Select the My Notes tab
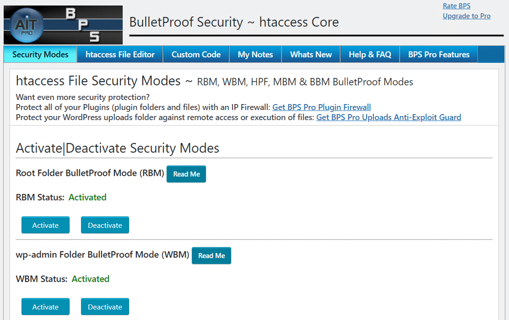This screenshot has height=320, width=509. 255,54
